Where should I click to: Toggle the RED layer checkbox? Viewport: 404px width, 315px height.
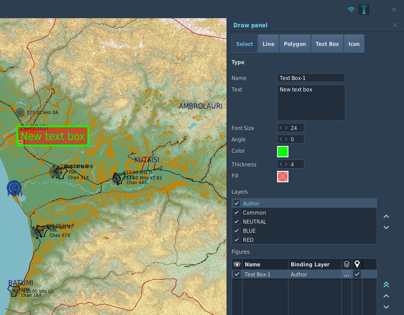[x=237, y=240]
